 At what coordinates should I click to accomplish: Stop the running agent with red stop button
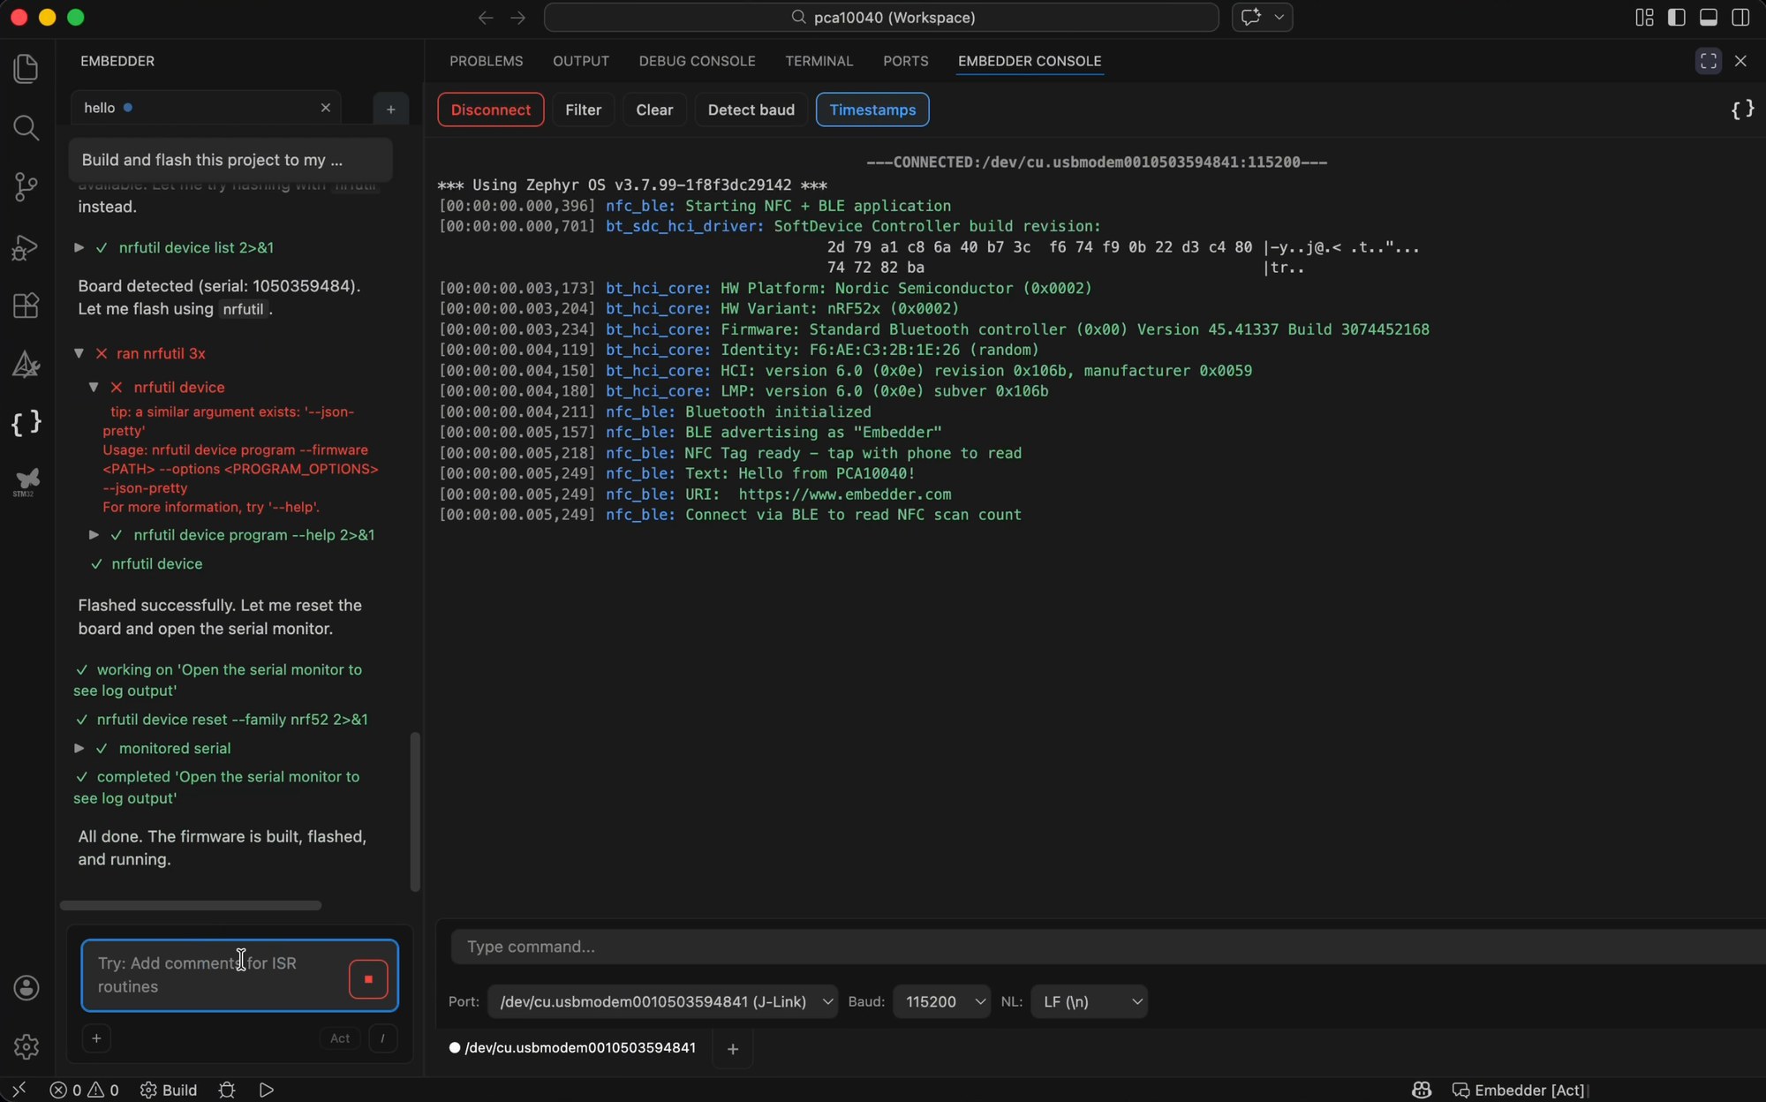[368, 979]
